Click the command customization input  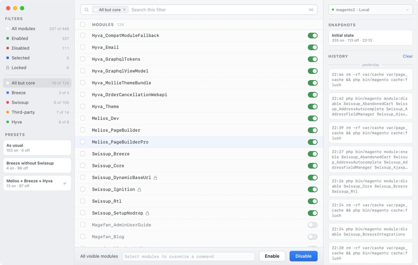188,257
